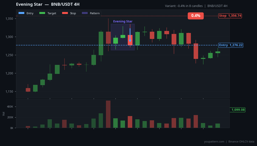
Task: Click the Vol axis title
Action: 4,114
